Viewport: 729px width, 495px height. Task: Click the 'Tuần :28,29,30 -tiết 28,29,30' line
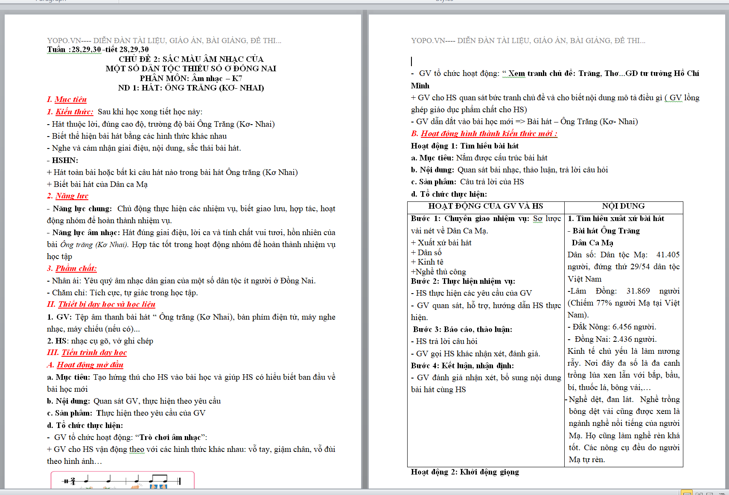98,49
